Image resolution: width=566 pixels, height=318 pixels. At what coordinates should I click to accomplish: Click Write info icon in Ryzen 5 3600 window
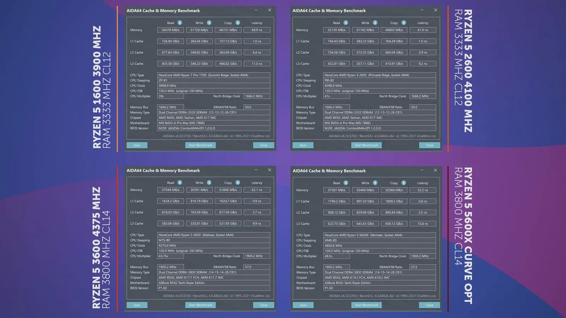pos(209,183)
